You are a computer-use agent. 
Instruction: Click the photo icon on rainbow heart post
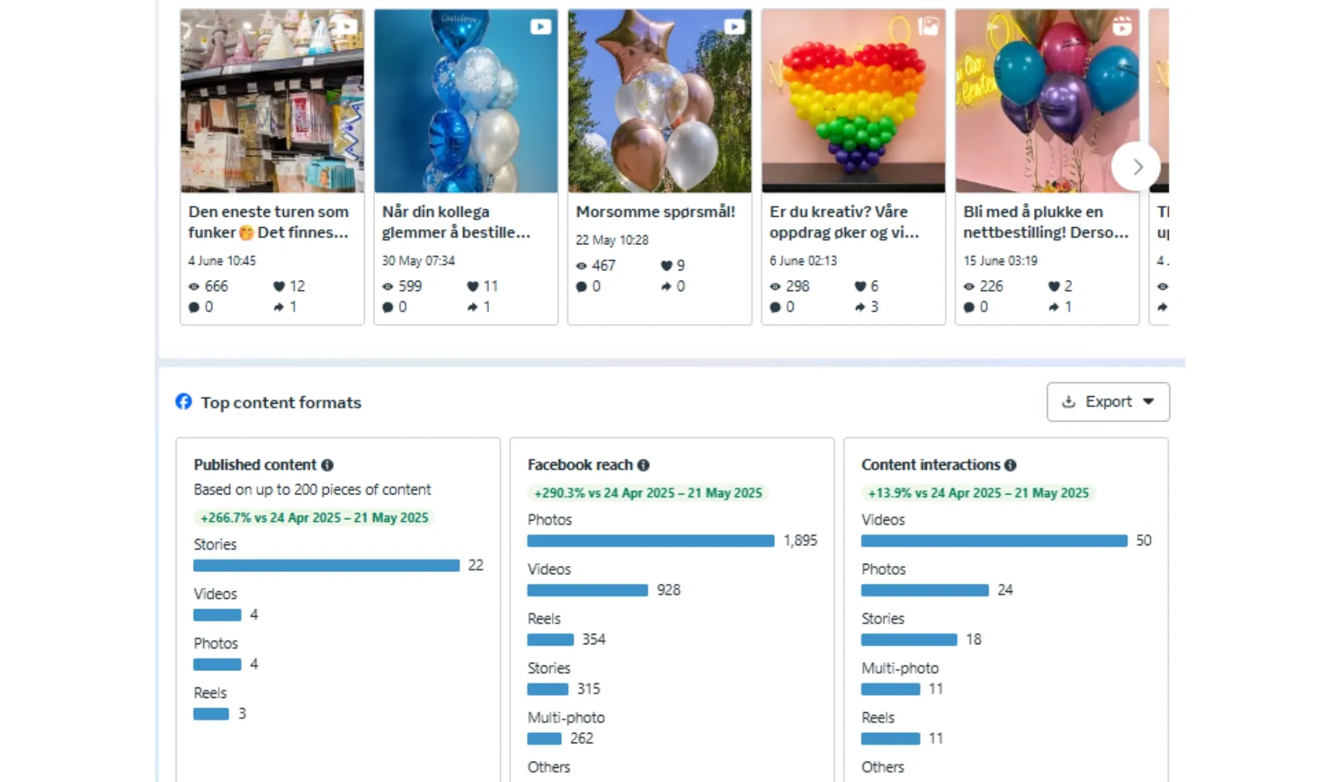click(928, 27)
